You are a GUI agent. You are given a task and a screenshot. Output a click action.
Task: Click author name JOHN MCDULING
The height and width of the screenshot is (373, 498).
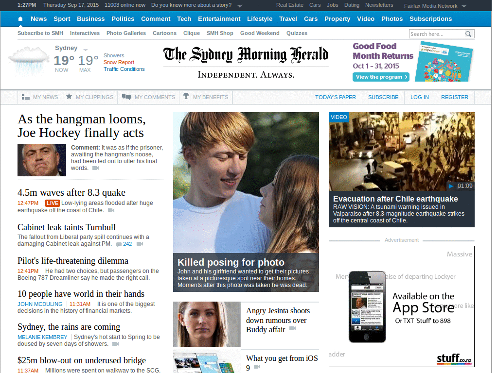point(40,304)
